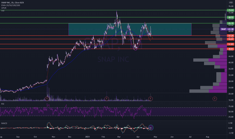Viewport: 235px width, 139px height.
Task: Open the earnings marker just before May
Action: [151, 99]
